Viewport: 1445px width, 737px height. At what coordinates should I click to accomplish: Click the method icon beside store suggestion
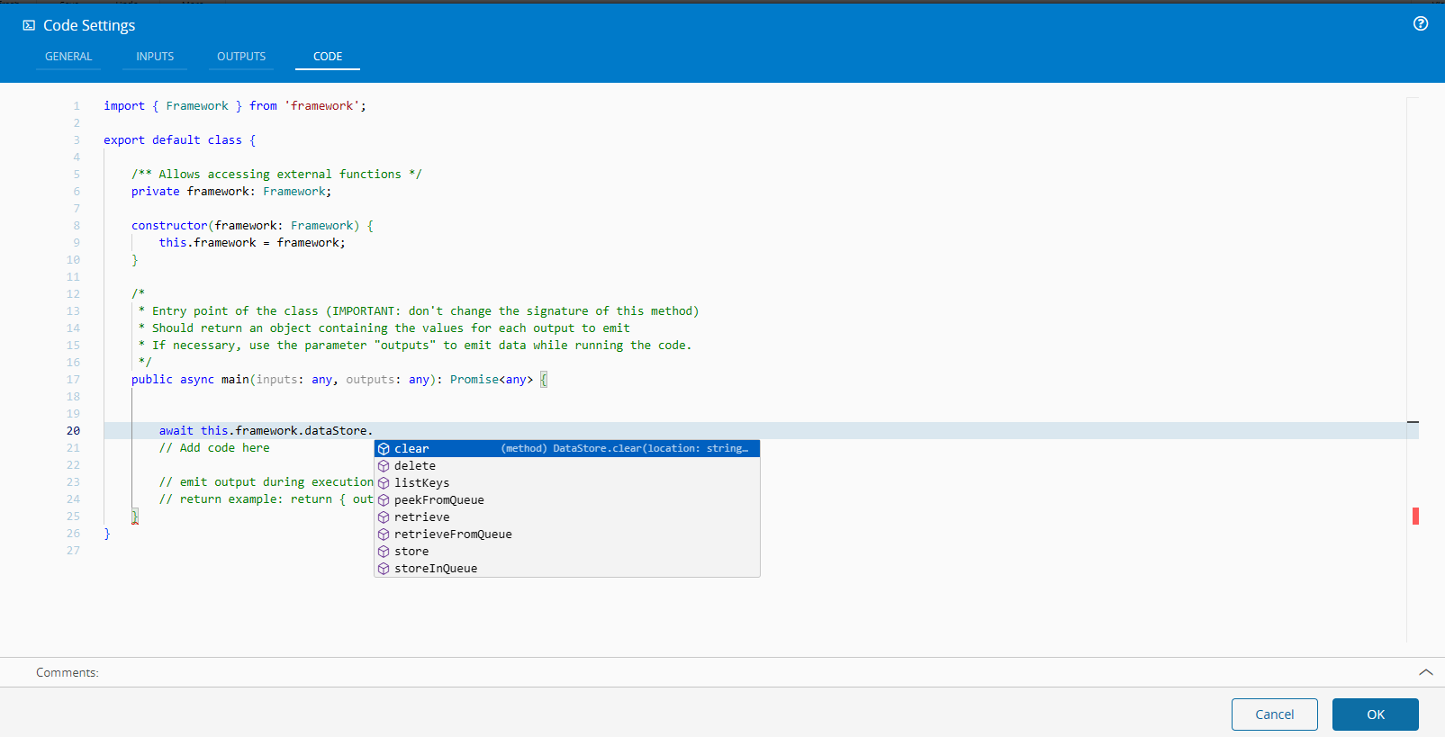click(x=384, y=552)
